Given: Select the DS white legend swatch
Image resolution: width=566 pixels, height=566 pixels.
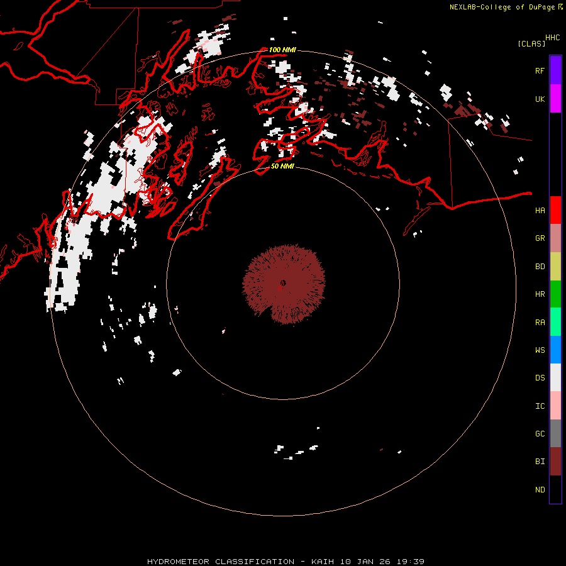Looking at the screenshot, I should pos(555,377).
